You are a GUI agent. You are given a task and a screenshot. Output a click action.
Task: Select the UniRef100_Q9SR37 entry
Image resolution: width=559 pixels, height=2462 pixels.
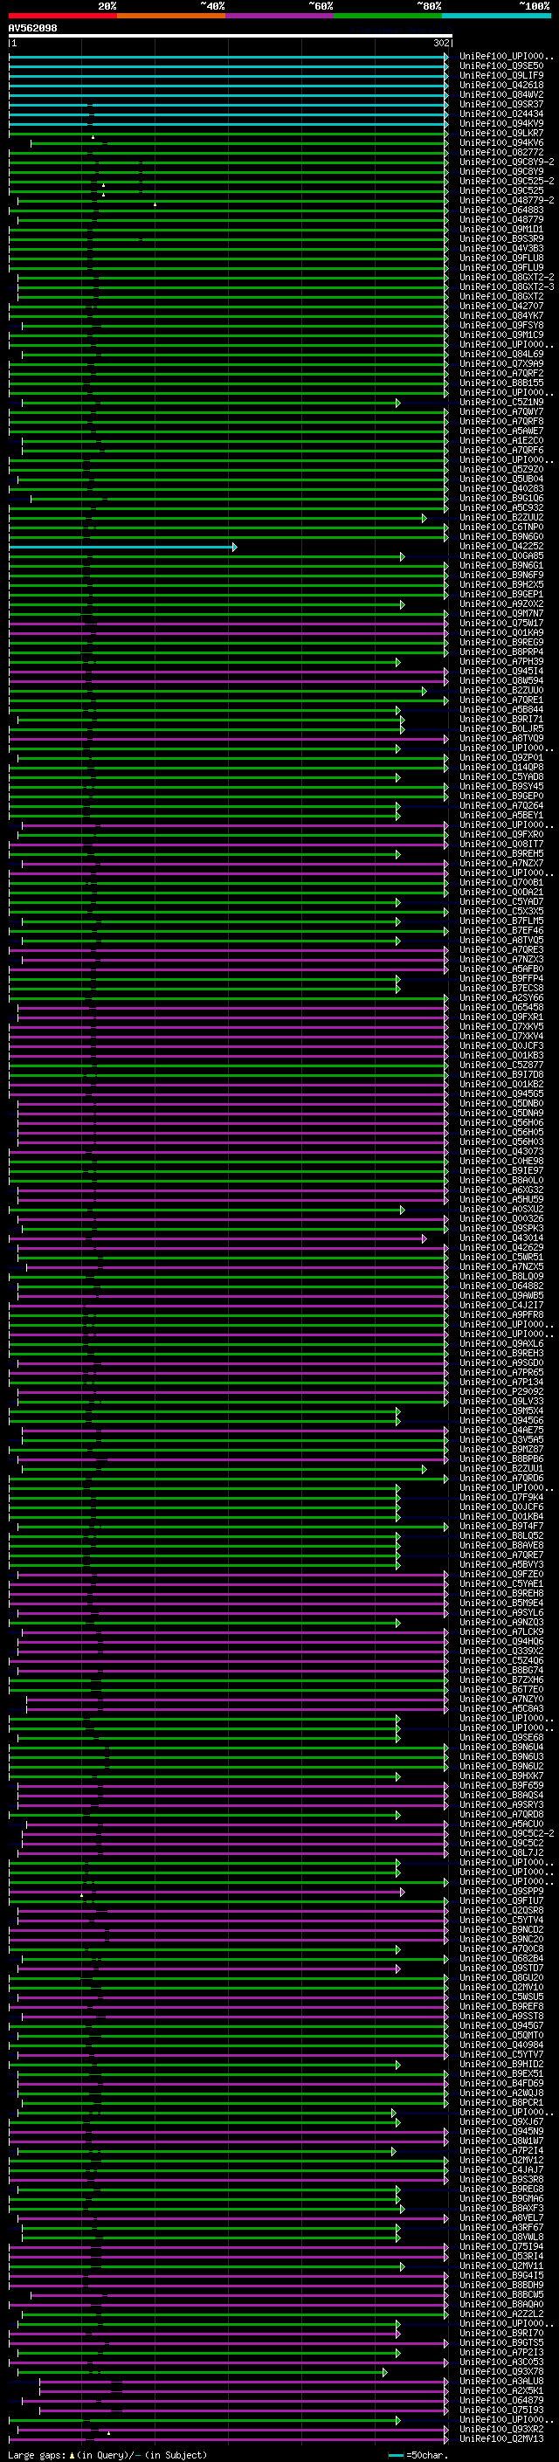pyautogui.click(x=501, y=104)
